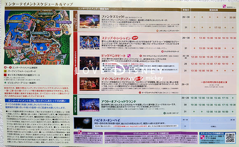239x147 pixels.
Task: Click the circle icon beside ケープコッド・クックオフ
Action: (140, 93)
